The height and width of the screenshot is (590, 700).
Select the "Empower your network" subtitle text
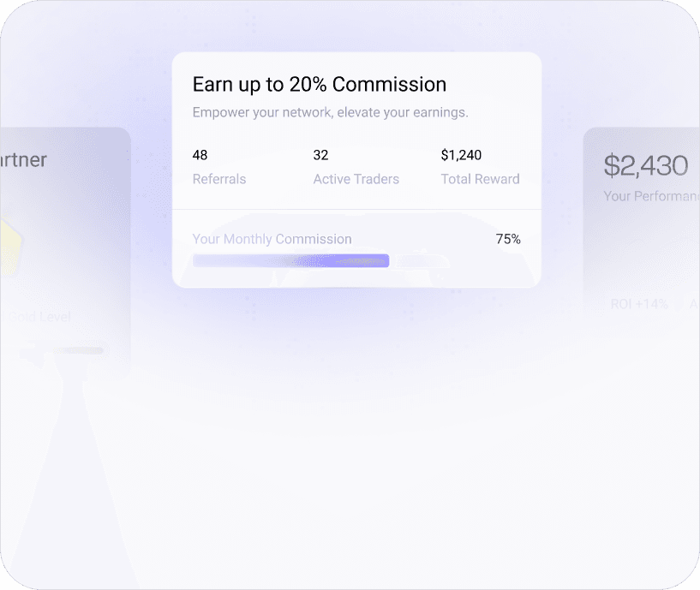(x=330, y=112)
